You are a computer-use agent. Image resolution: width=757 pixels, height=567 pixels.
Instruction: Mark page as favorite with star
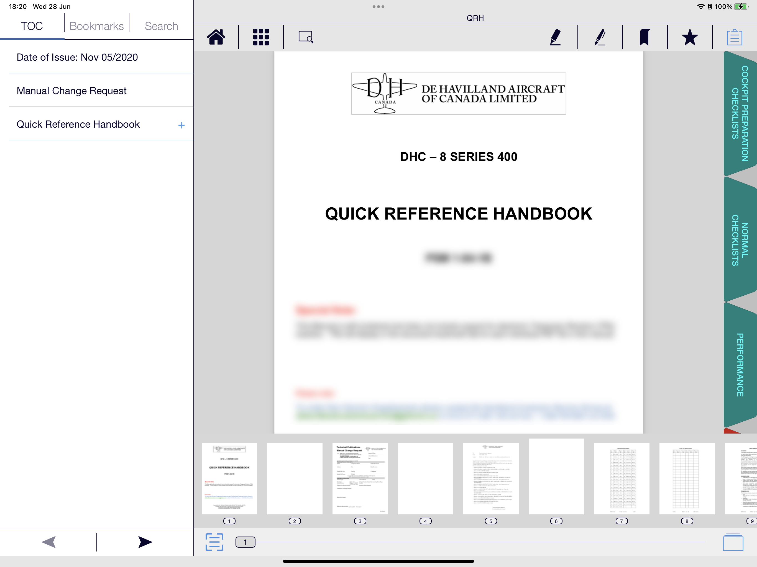[690, 37]
